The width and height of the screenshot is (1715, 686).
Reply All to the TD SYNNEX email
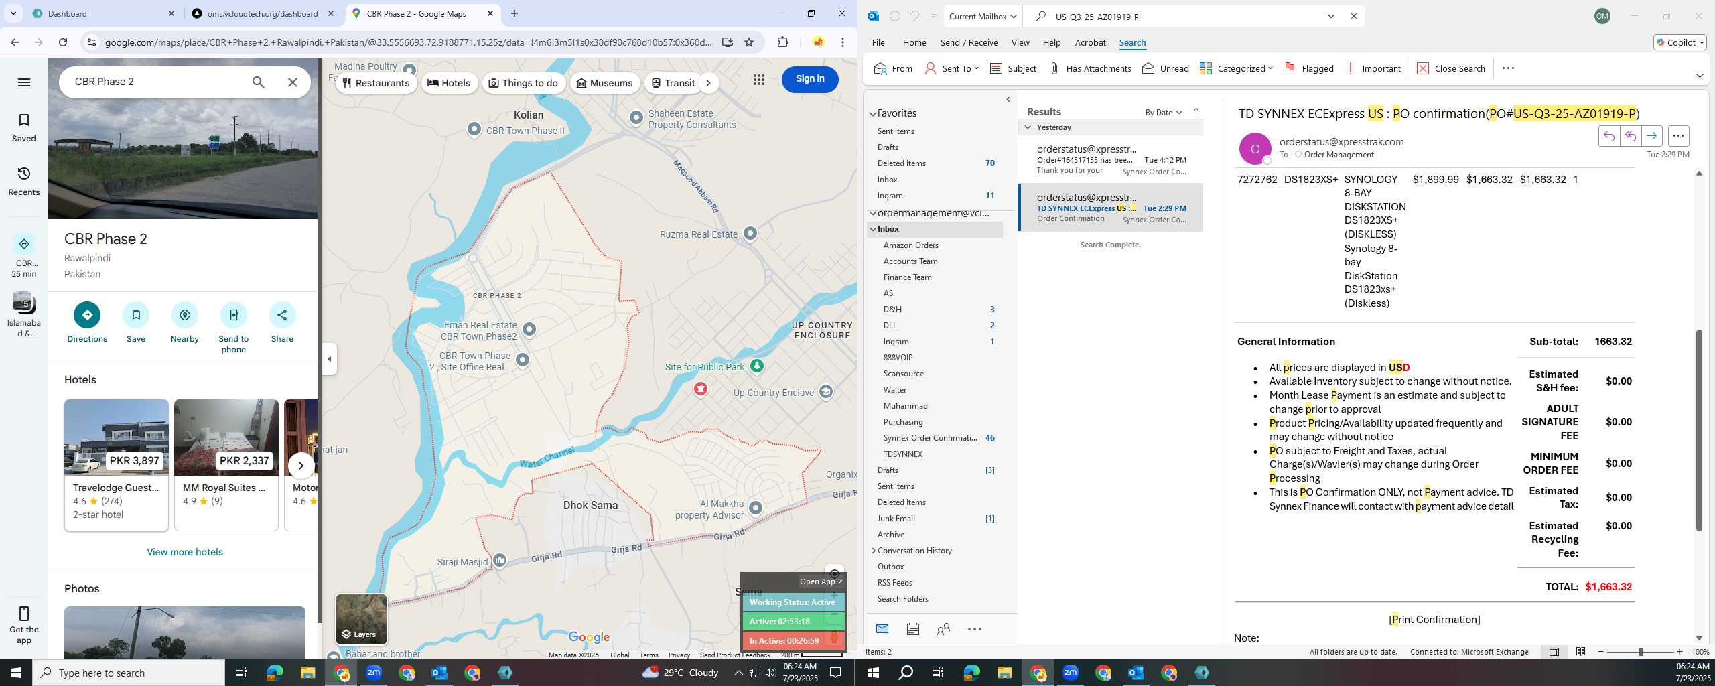click(1630, 136)
